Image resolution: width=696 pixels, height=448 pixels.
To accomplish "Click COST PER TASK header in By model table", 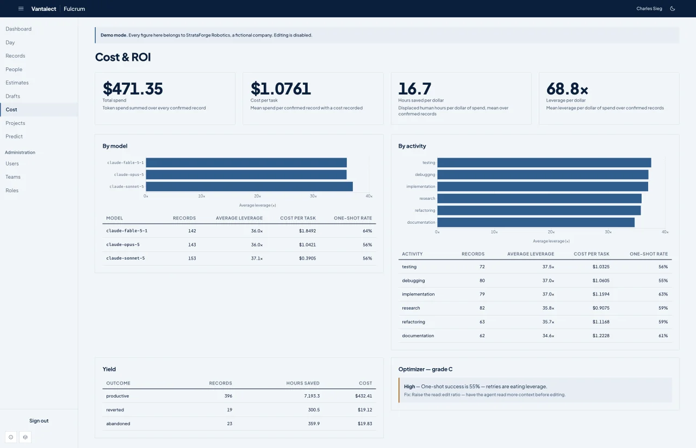I will tap(298, 218).
